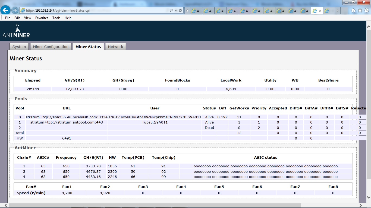The image size is (371, 208).
Task: Click the horizontal scrollbar thumb
Action: pos(155,206)
